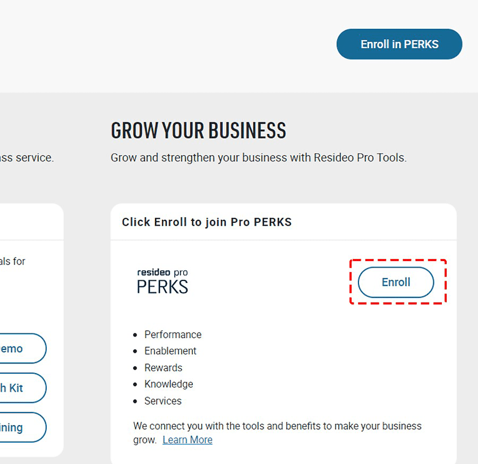Click the GROW YOUR BUSINESS heading
The height and width of the screenshot is (464, 478).
(x=198, y=131)
